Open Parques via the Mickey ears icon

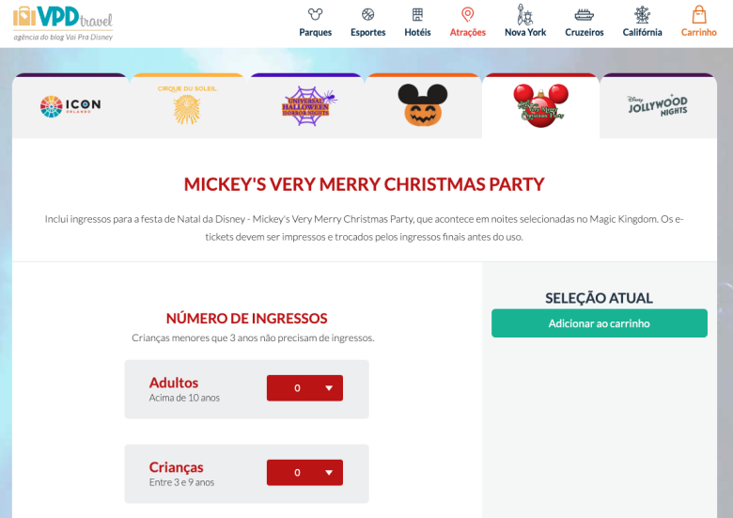[x=315, y=14]
